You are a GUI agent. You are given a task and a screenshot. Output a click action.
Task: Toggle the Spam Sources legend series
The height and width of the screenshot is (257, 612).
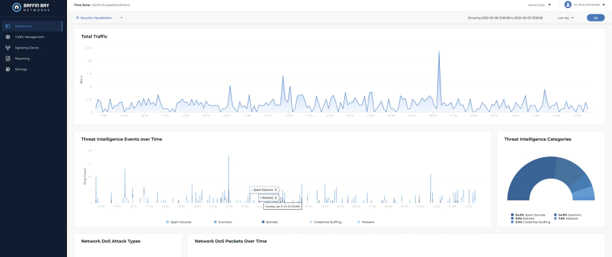coord(178,222)
